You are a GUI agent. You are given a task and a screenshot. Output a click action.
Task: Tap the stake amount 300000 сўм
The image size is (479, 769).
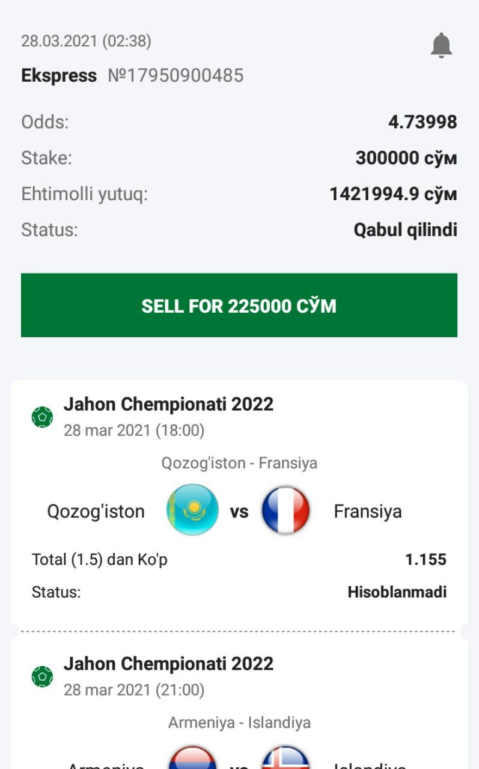pyautogui.click(x=406, y=158)
